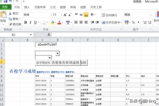Click the underline U icon

36,23
